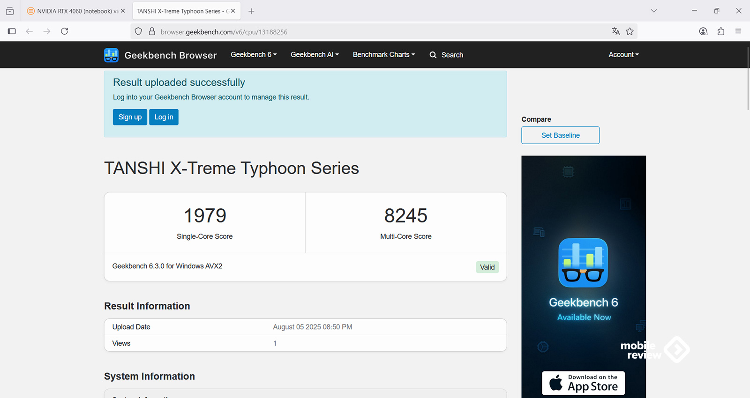Click the Set Baseline button
The image size is (750, 398).
point(560,135)
